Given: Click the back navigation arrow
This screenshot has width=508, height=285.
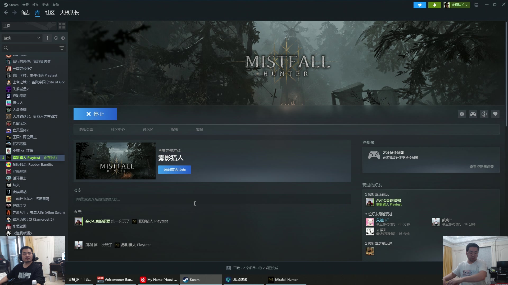Looking at the screenshot, I should (x=6, y=12).
